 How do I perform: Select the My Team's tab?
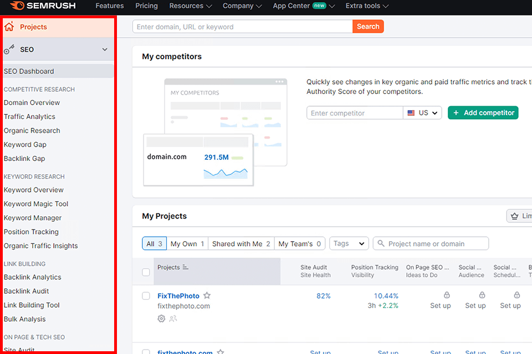click(300, 243)
